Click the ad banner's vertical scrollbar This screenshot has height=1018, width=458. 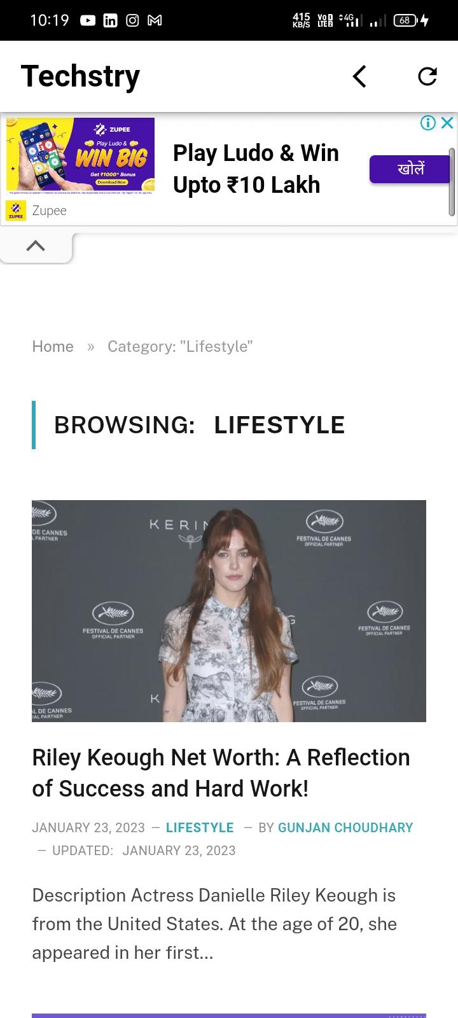click(452, 182)
